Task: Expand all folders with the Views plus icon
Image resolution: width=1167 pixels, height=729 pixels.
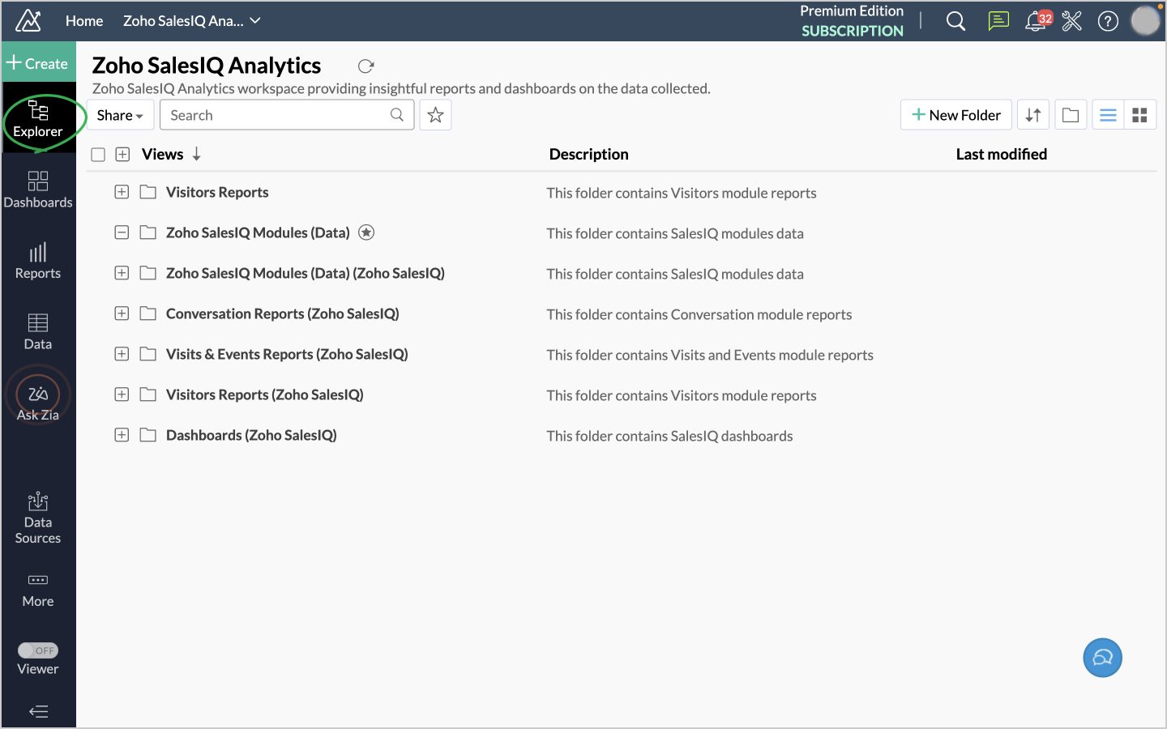Action: point(122,154)
